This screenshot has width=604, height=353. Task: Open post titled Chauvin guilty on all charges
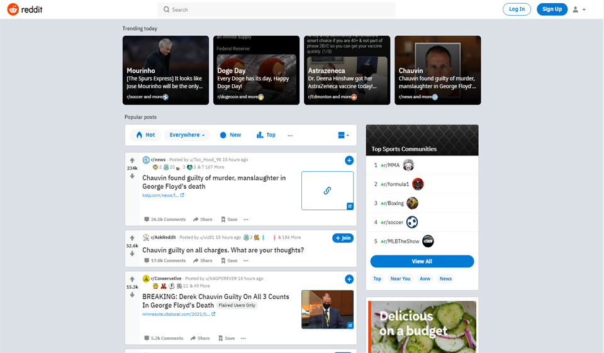223,250
